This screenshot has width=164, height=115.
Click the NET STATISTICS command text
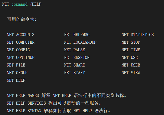click(137, 35)
